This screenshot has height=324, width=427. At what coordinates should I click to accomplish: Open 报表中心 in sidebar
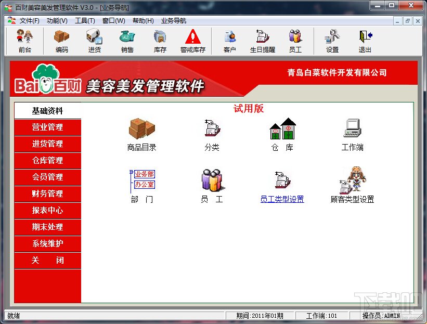pos(48,210)
